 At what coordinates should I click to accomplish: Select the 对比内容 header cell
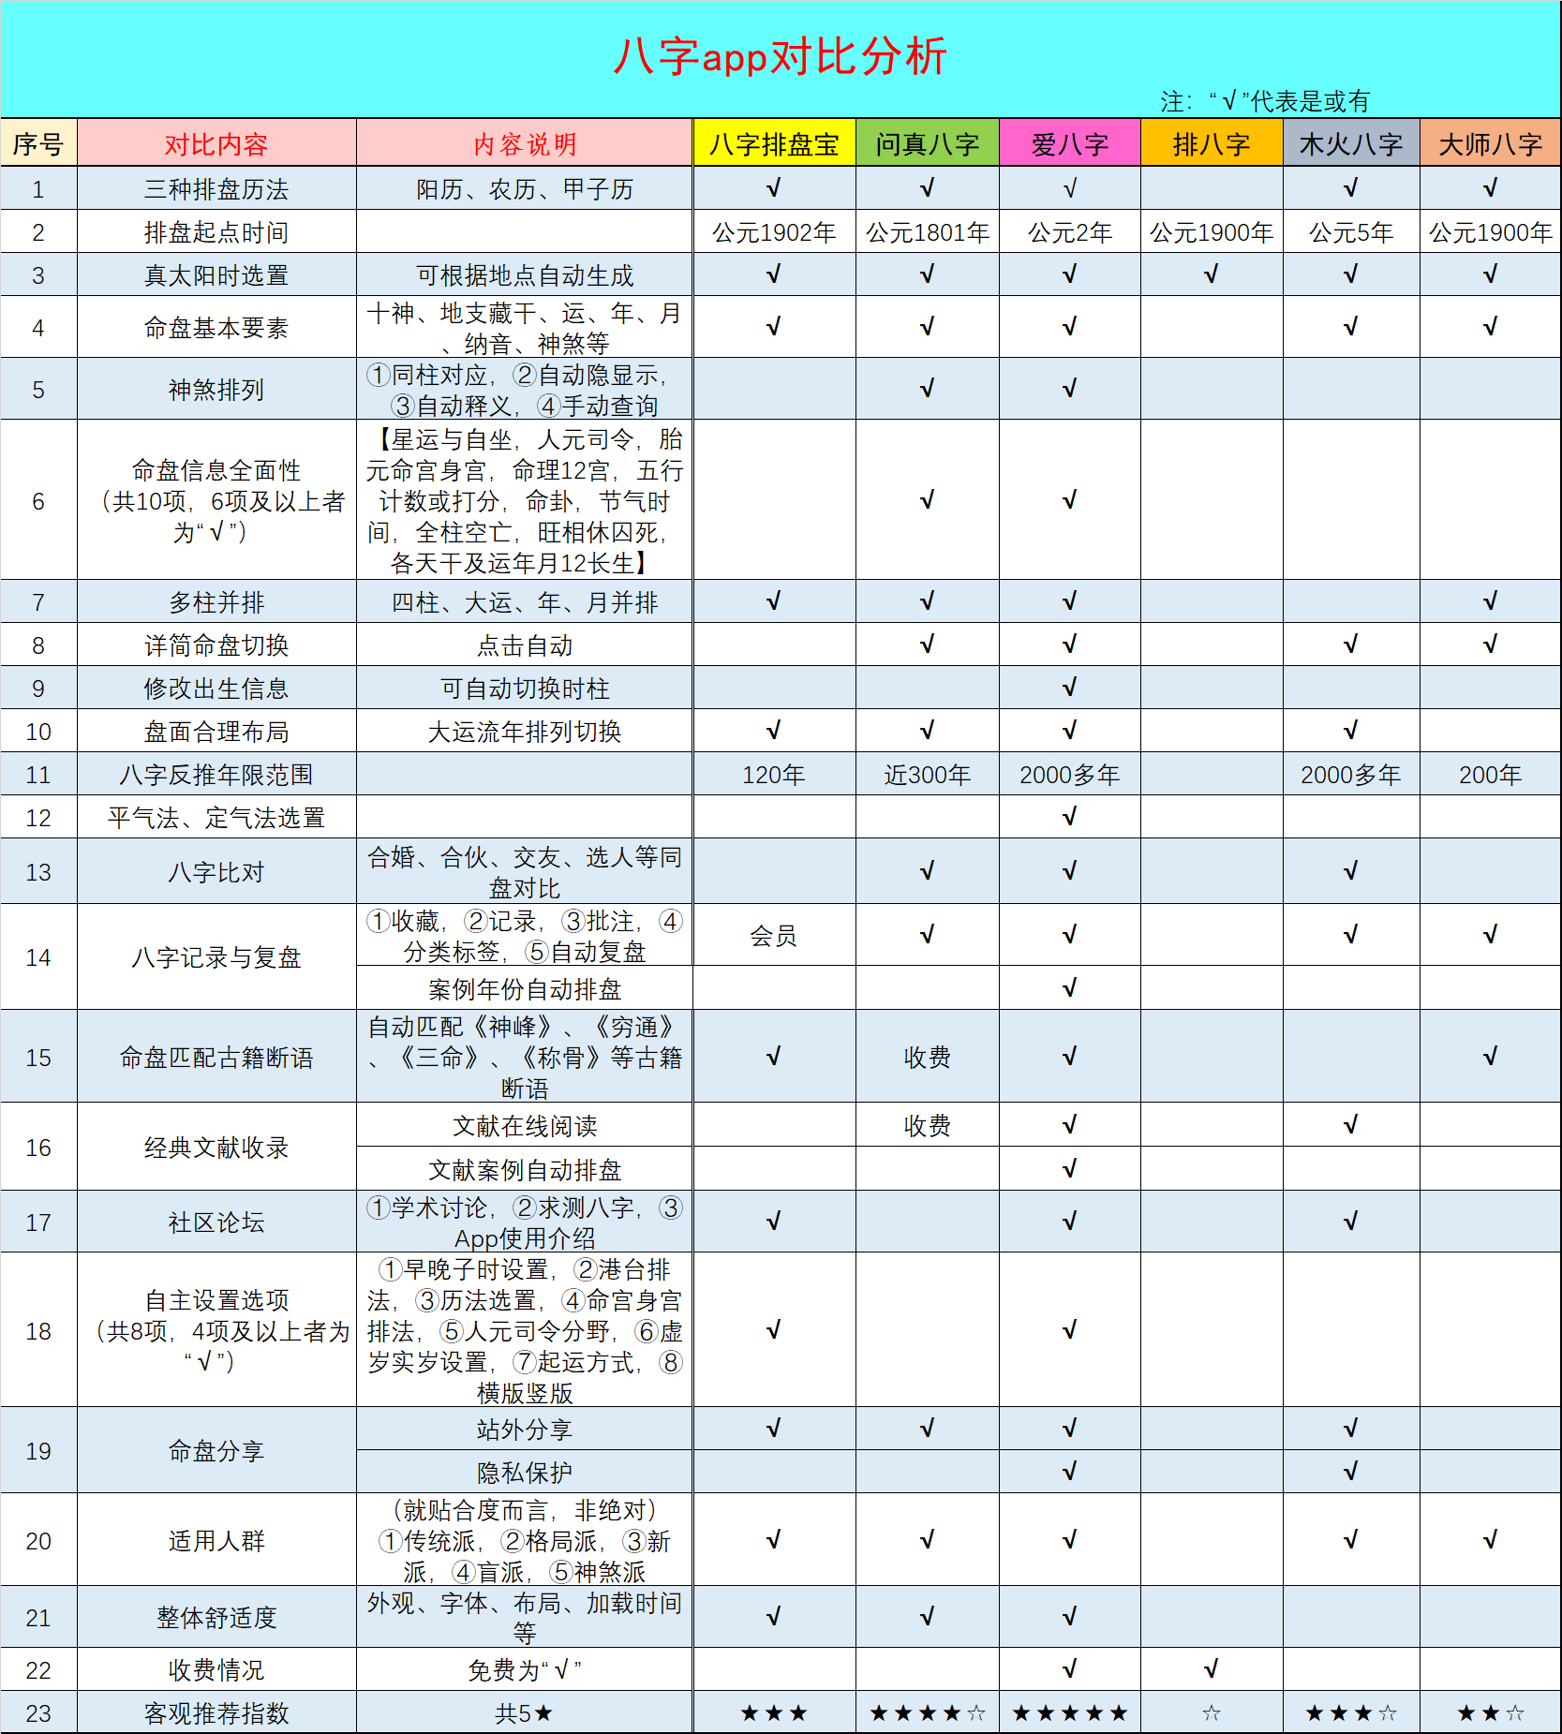pos(216,143)
